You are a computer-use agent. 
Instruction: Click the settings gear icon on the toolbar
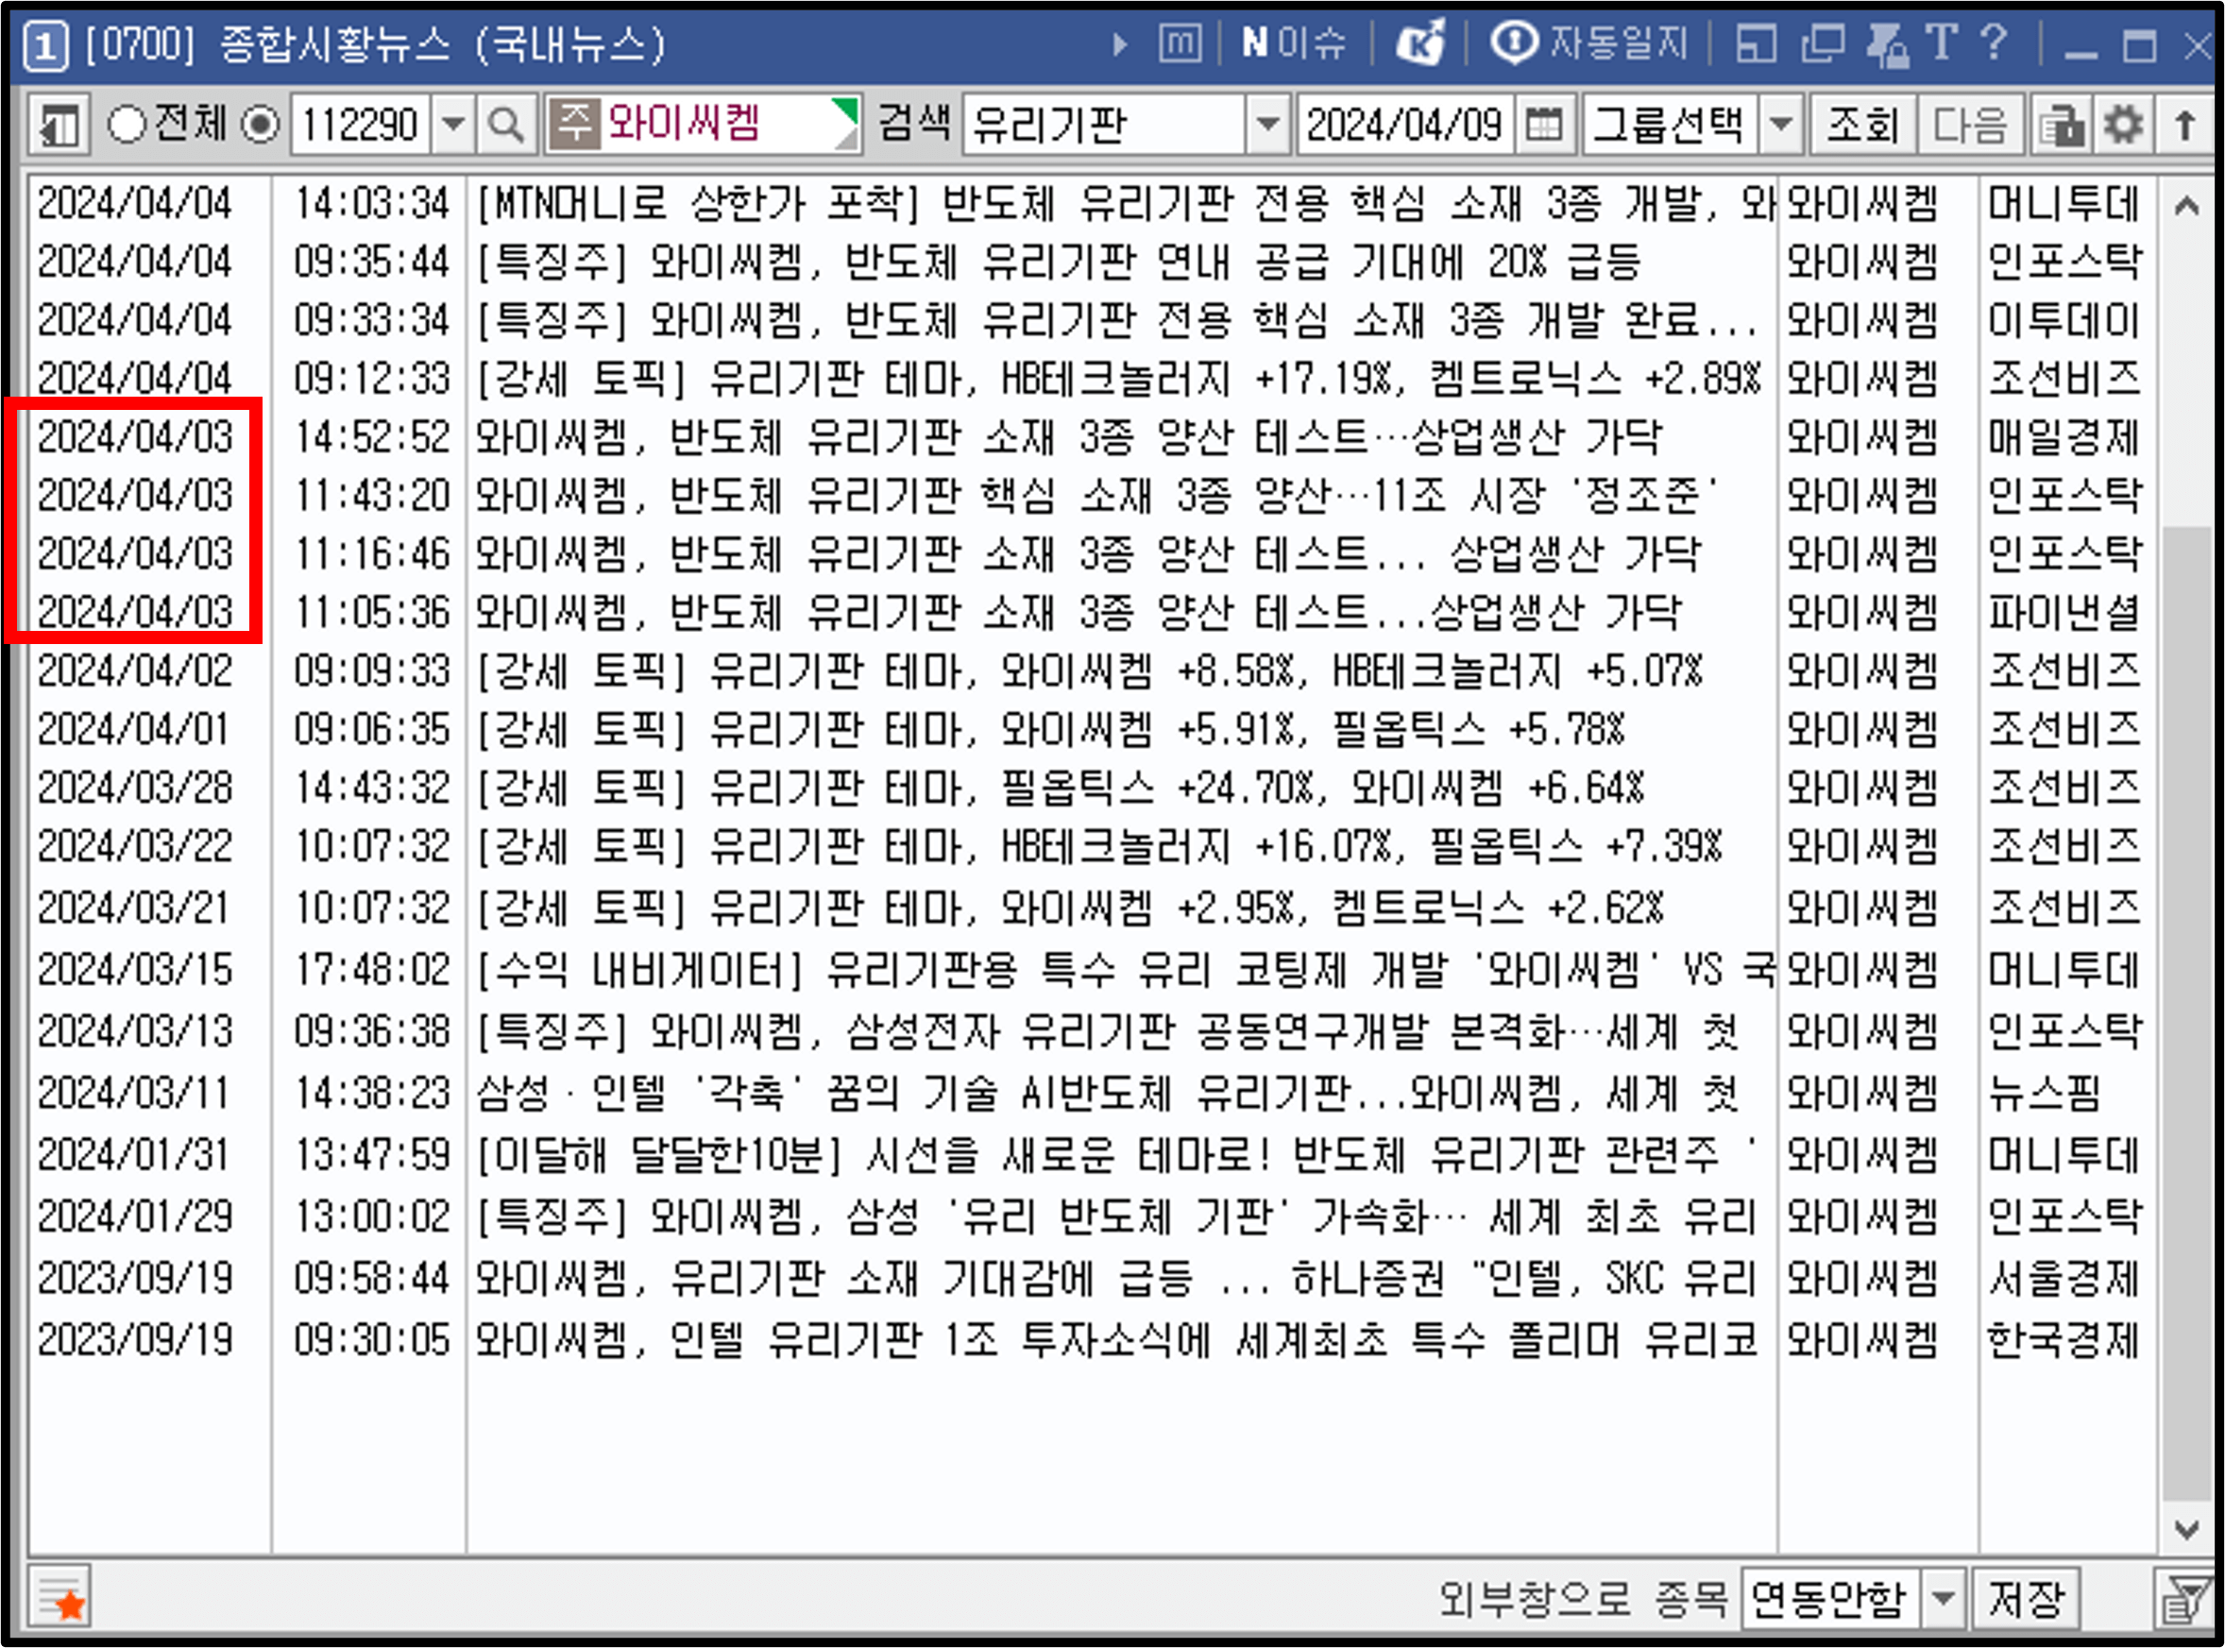[x=2124, y=125]
